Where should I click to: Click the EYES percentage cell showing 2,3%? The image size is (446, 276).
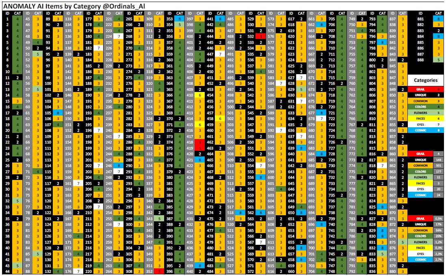(x=438, y=253)
